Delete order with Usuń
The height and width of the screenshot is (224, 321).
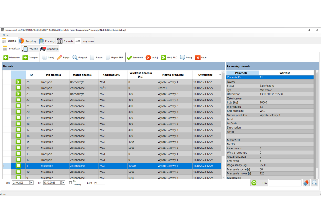click(x=201, y=58)
